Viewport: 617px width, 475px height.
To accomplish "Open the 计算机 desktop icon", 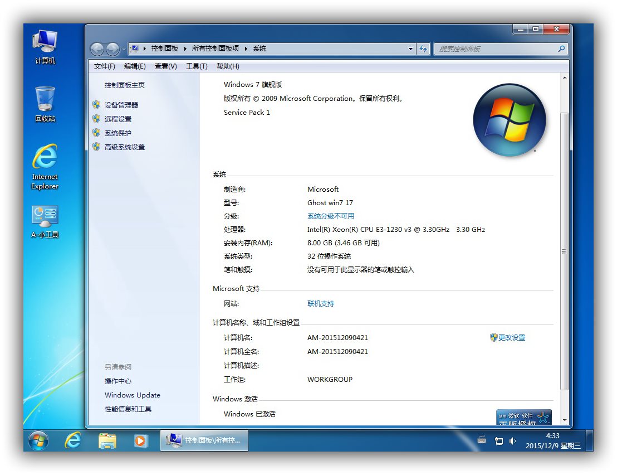I will [x=45, y=46].
